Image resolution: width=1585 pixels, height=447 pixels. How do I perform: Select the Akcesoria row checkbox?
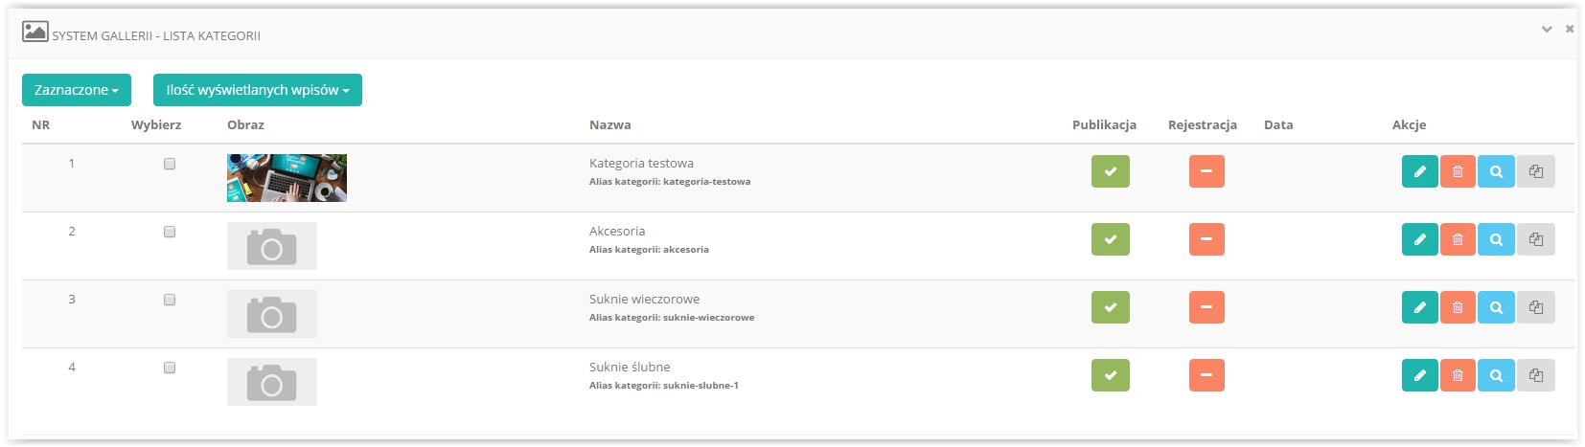170,232
